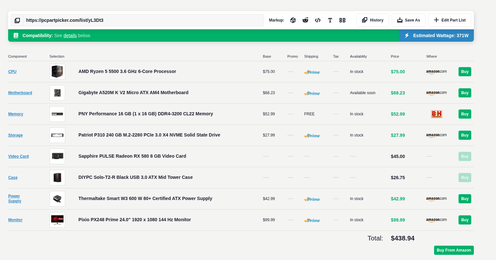This screenshot has width=496, height=260.
Task: View the PNY memory thumbnail
Action: click(57, 114)
